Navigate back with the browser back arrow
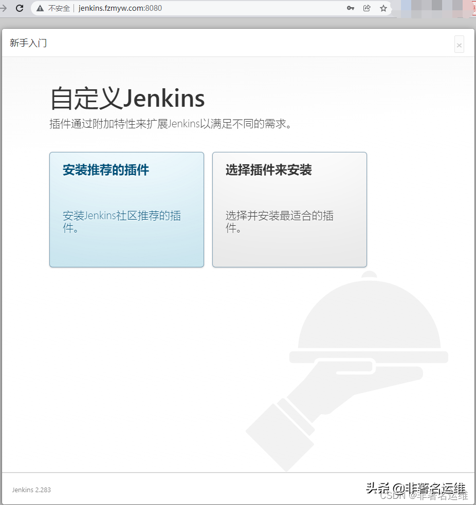Screen dimensions: 476x505 coord(4,8)
